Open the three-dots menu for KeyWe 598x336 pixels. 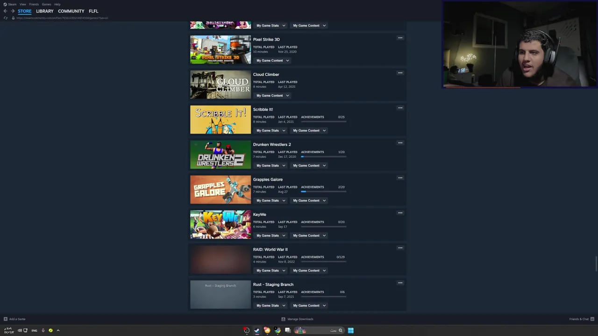[400, 213]
